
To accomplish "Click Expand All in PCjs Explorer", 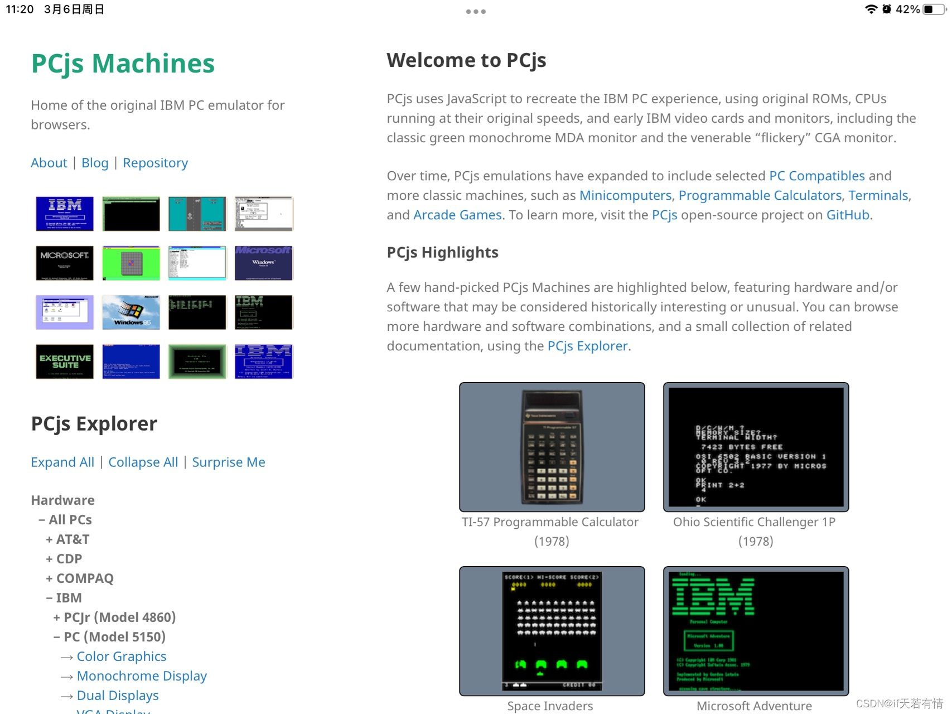I will [x=62, y=462].
